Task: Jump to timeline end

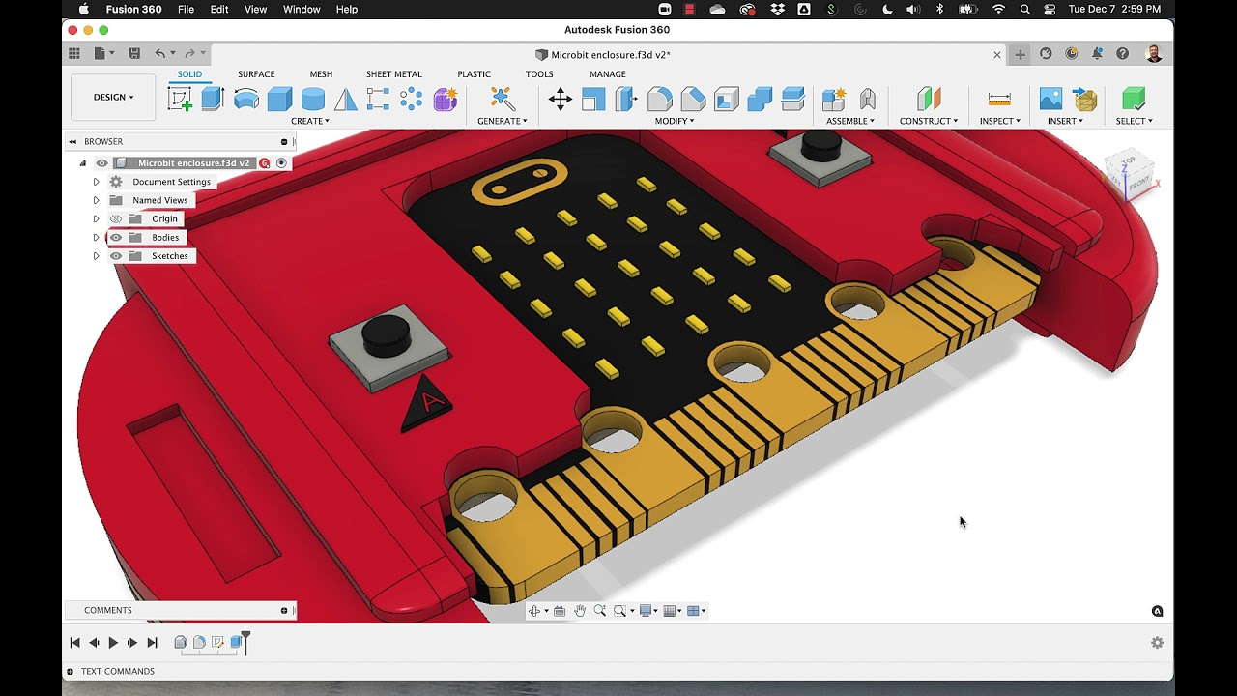Action: [152, 643]
